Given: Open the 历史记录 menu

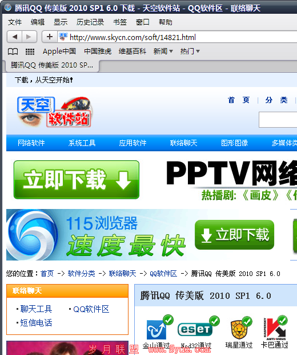Looking at the screenshot, I should point(90,22).
